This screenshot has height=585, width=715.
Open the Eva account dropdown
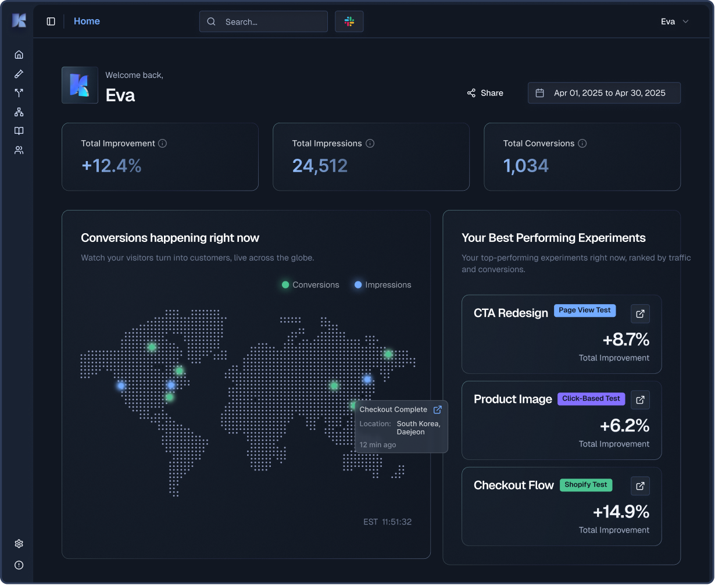click(x=675, y=21)
